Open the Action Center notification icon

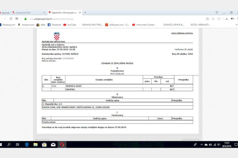click(x=236, y=145)
